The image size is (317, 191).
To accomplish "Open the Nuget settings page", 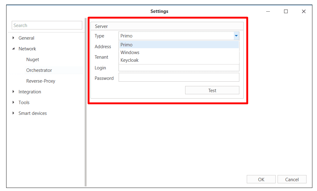I will (33, 60).
